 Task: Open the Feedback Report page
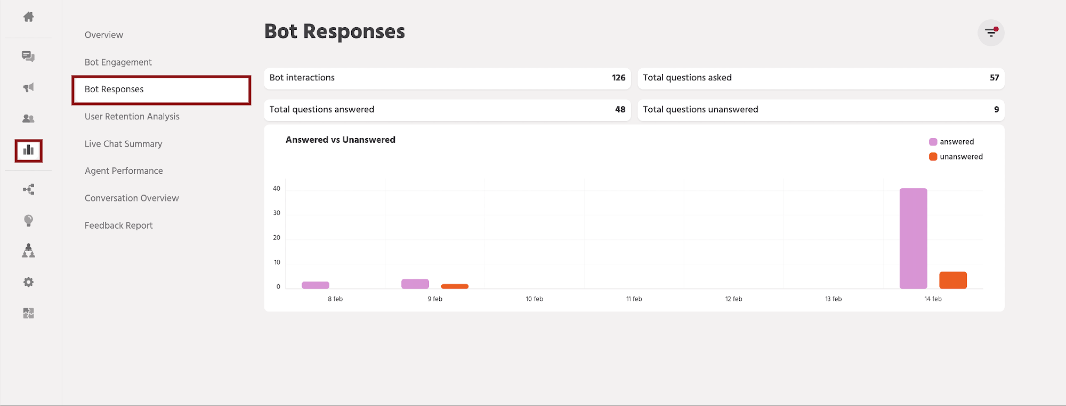tap(118, 225)
